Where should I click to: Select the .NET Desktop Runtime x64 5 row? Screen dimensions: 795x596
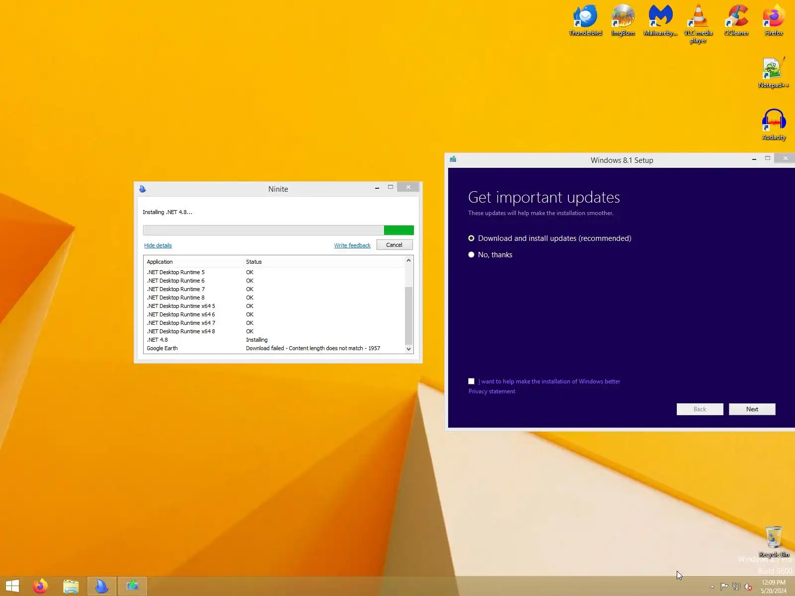click(274, 306)
